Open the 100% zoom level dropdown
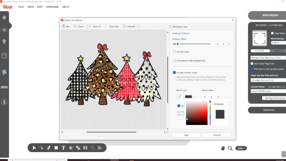 [x=241, y=148]
